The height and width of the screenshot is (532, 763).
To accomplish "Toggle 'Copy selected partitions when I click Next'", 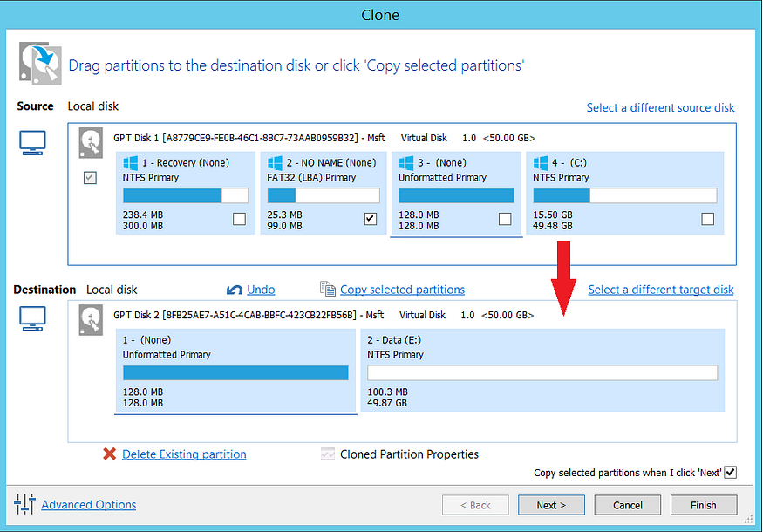I will tap(731, 472).
